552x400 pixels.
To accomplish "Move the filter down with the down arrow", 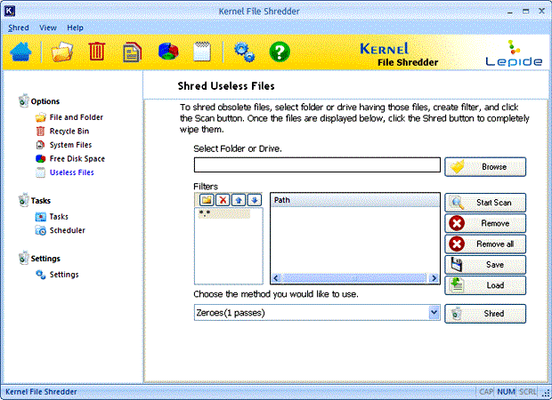I will pyautogui.click(x=255, y=200).
